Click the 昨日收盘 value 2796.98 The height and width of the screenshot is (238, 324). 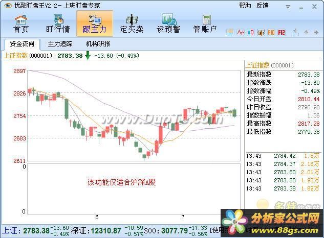point(309,107)
